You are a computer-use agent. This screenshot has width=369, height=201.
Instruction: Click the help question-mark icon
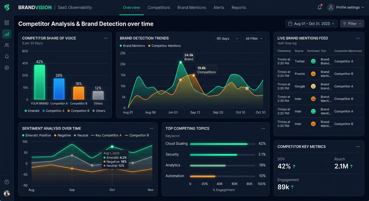[x=7, y=182]
